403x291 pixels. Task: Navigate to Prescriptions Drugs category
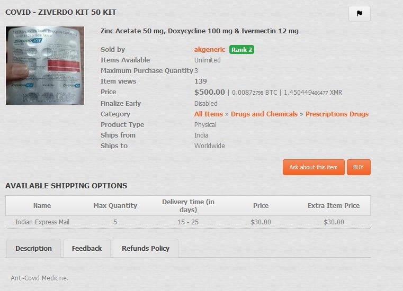pos(337,114)
